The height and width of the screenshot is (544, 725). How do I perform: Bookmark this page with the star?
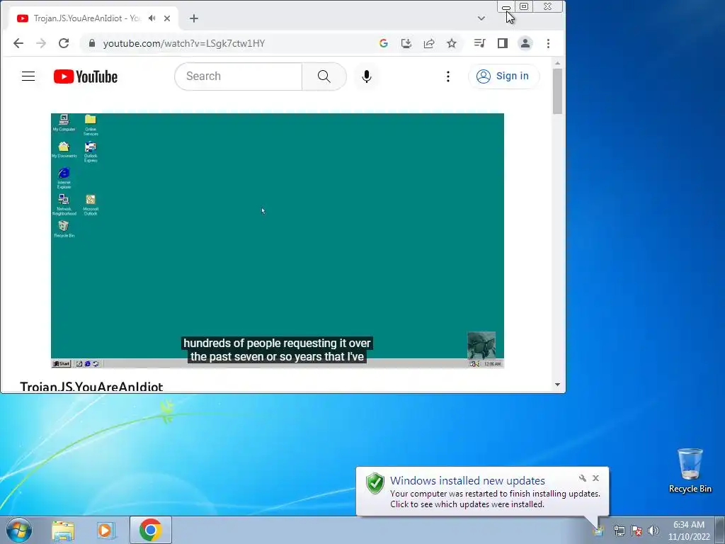pos(452,43)
